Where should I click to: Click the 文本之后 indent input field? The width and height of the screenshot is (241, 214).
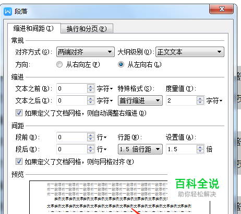[x=71, y=100]
